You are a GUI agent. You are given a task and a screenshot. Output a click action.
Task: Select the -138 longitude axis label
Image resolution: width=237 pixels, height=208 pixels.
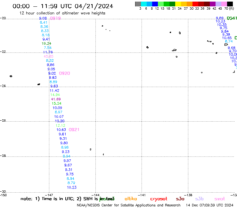(188, 195)
